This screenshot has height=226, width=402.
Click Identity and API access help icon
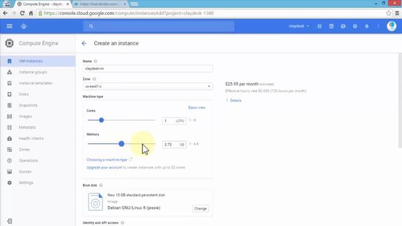pos(122,223)
